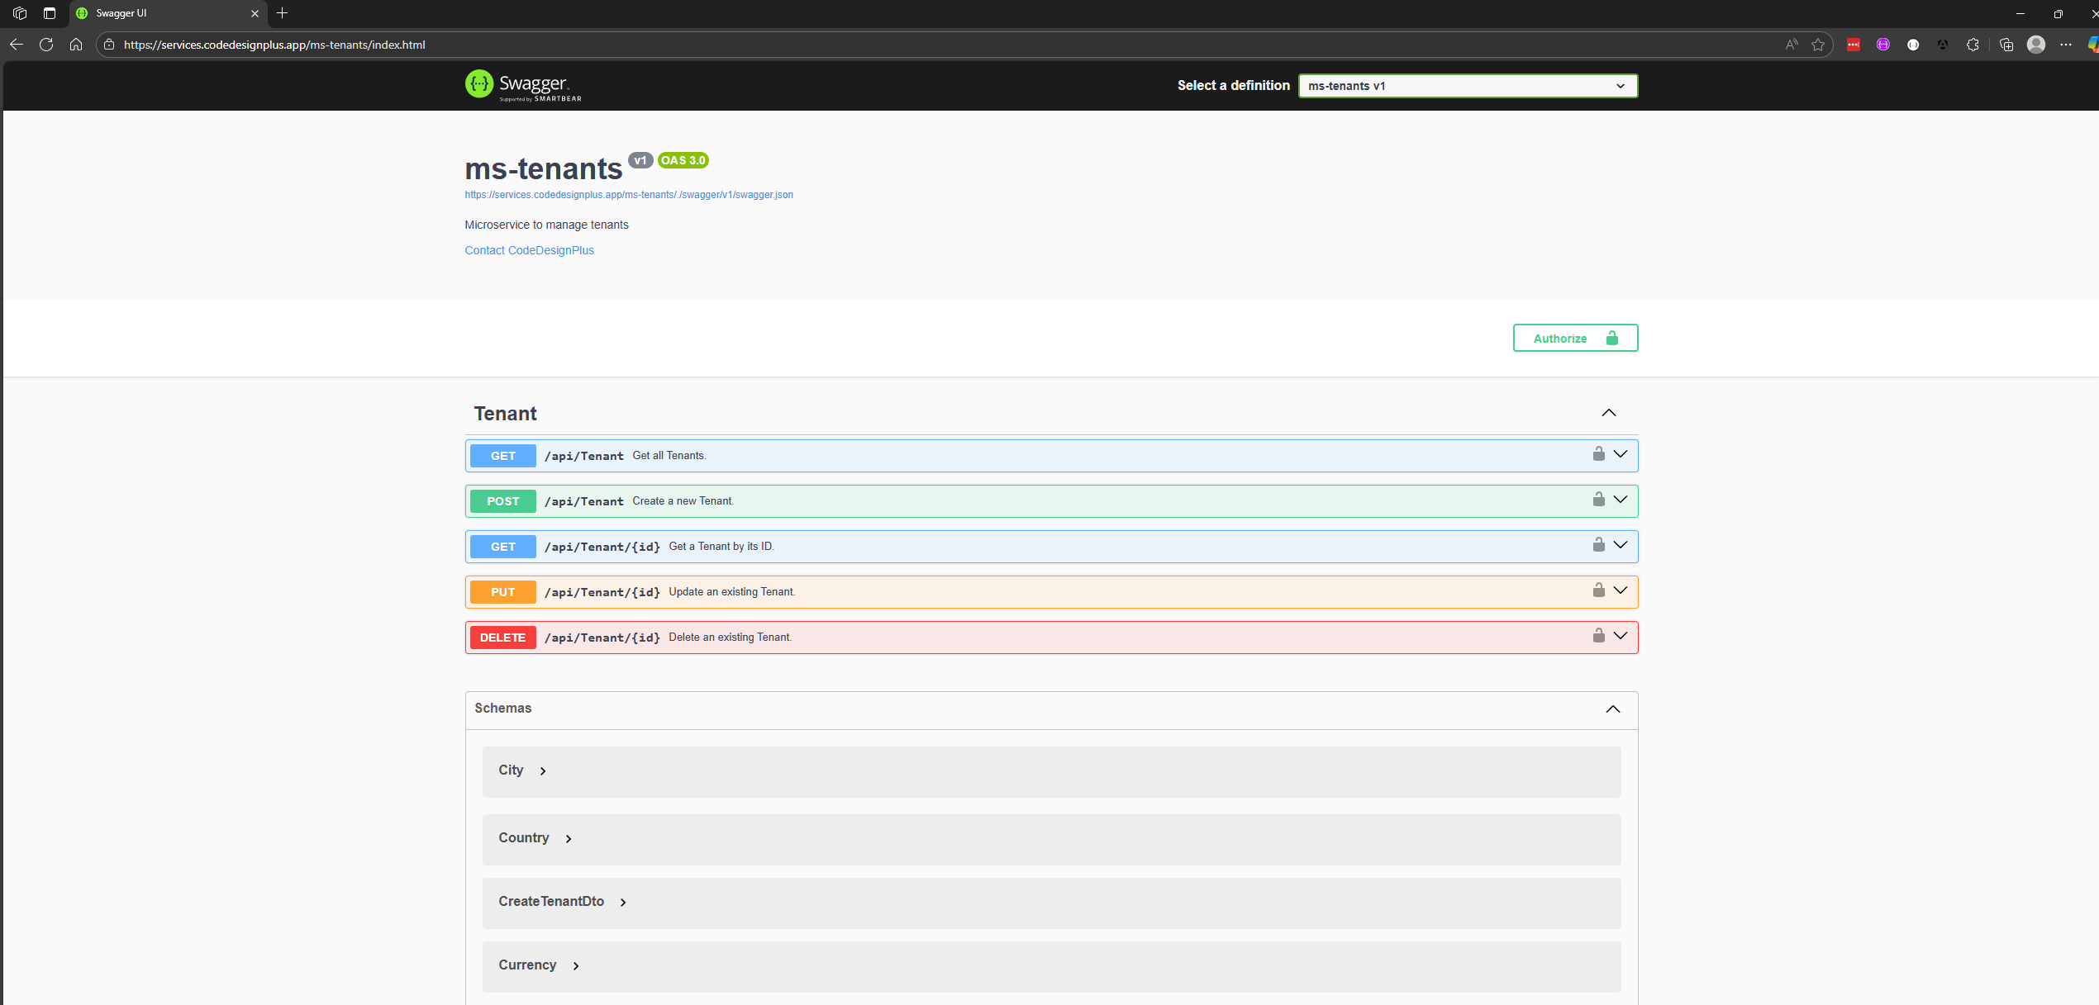Click the DELETE badge for Delete an existing Tenant

click(502, 638)
